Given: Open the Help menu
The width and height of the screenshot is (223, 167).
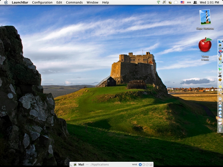Looking at the screenshot, I should click(105, 2).
